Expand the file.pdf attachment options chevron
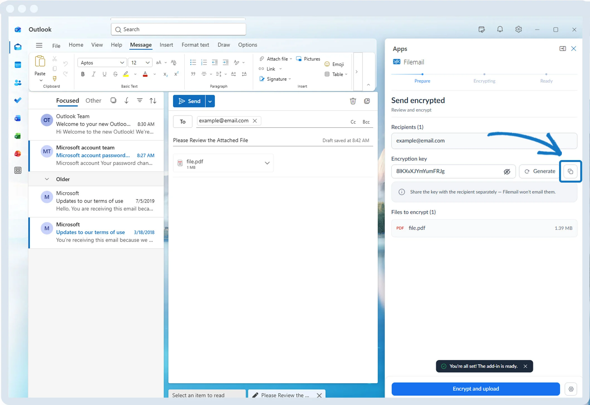The image size is (590, 405). point(267,163)
